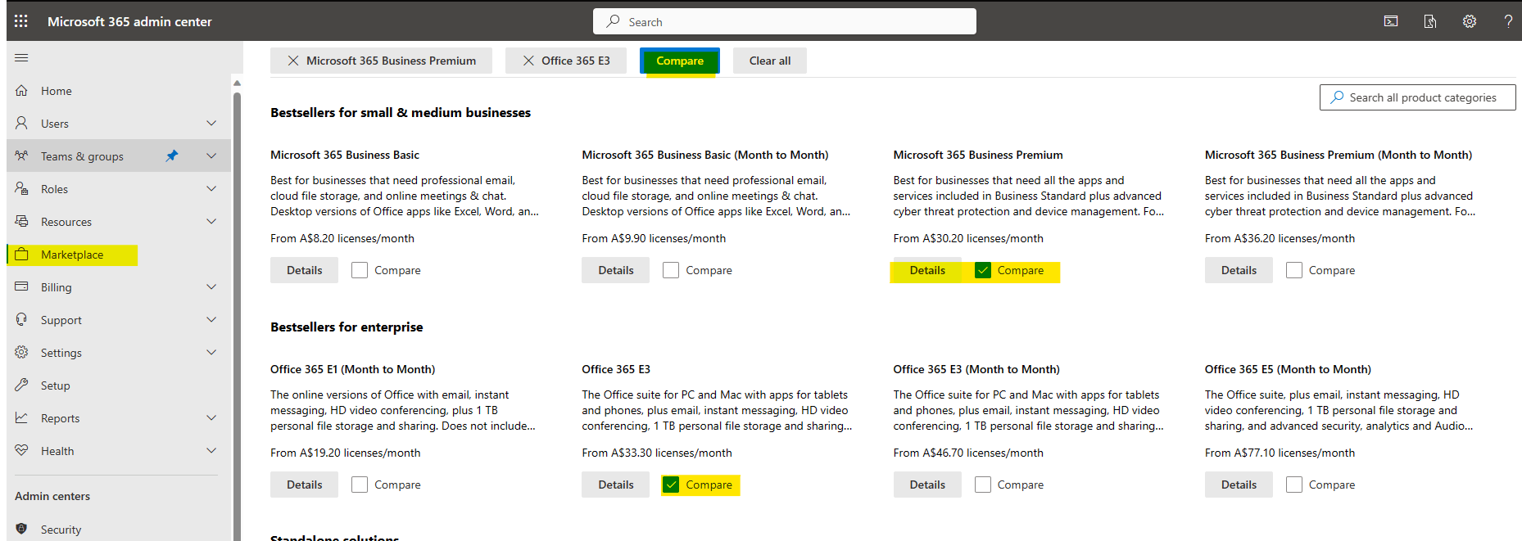The height and width of the screenshot is (541, 1522).
Task: Click the Billing card icon
Action: (21, 286)
